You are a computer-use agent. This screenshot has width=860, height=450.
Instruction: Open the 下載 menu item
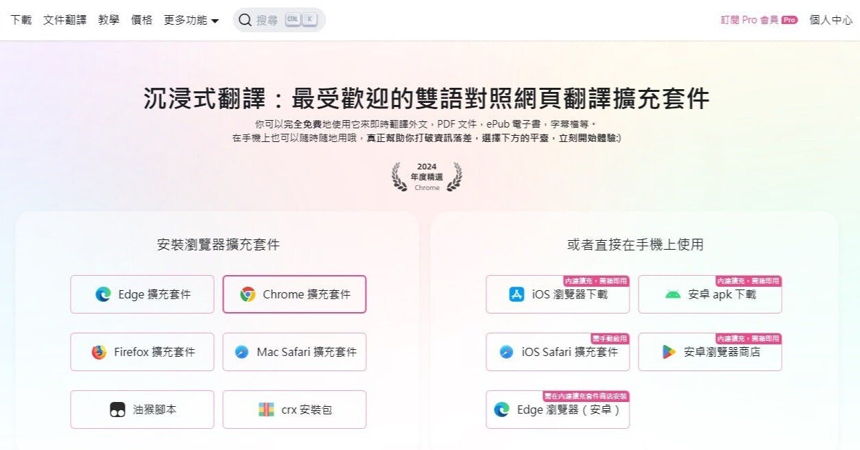pos(21,20)
